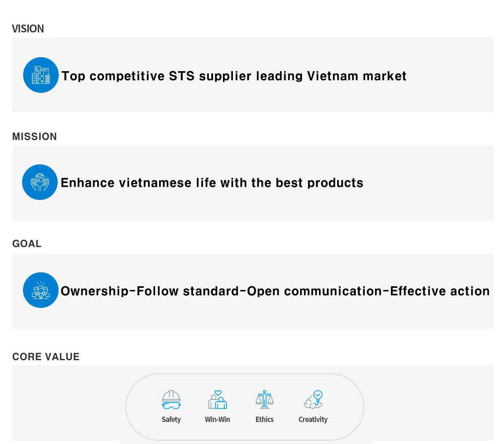
Task: Click the blue building icon under Vision
Action: tap(41, 75)
